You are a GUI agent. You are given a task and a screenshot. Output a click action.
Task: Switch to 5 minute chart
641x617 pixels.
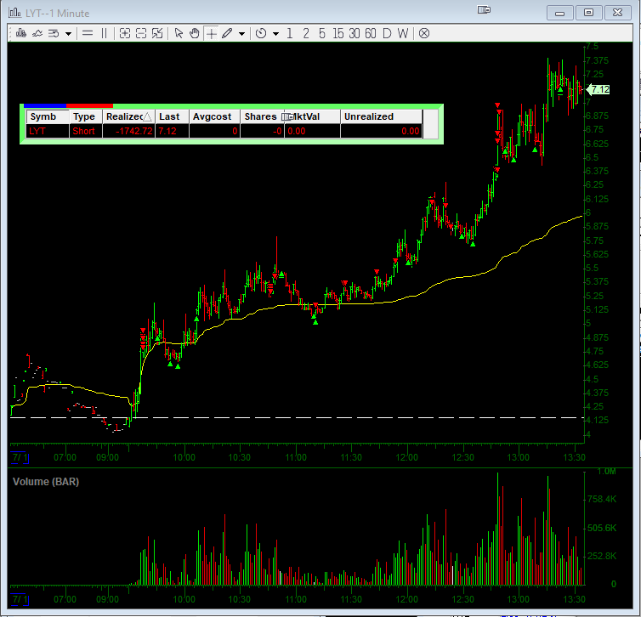coord(322,33)
